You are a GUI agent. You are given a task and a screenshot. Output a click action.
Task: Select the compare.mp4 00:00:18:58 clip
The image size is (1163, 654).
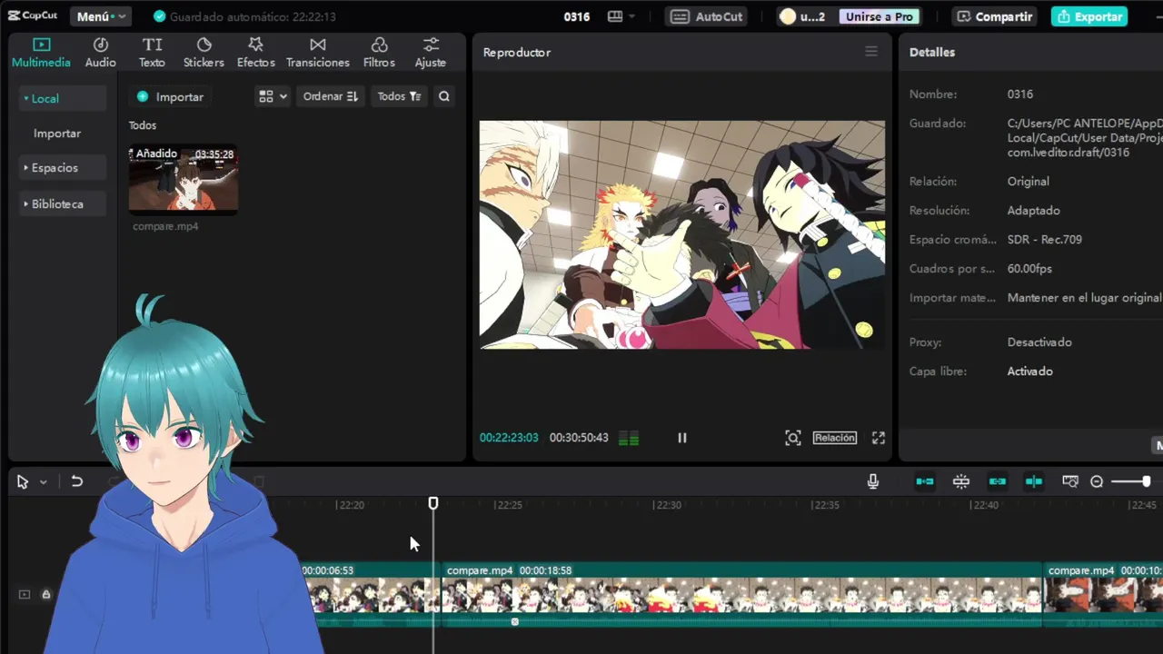coord(741,595)
